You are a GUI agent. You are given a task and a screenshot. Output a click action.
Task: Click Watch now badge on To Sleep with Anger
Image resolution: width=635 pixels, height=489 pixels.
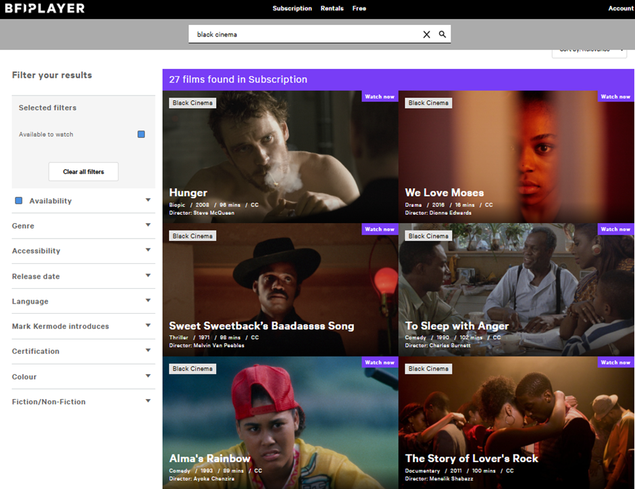coord(615,229)
